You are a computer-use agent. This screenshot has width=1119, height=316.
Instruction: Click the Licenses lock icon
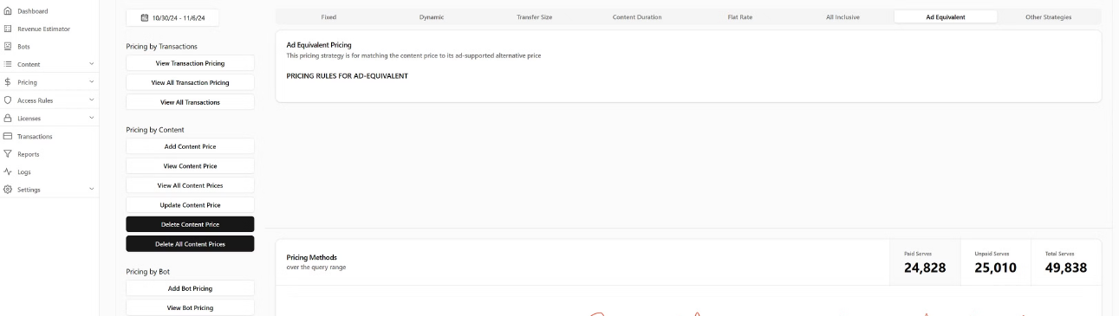pos(8,118)
